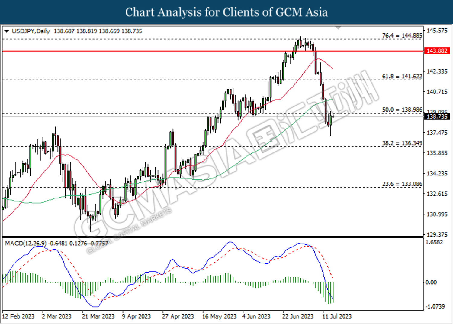
Task: Open the USDJPY chart dropdown triangle
Action: (x=6, y=31)
